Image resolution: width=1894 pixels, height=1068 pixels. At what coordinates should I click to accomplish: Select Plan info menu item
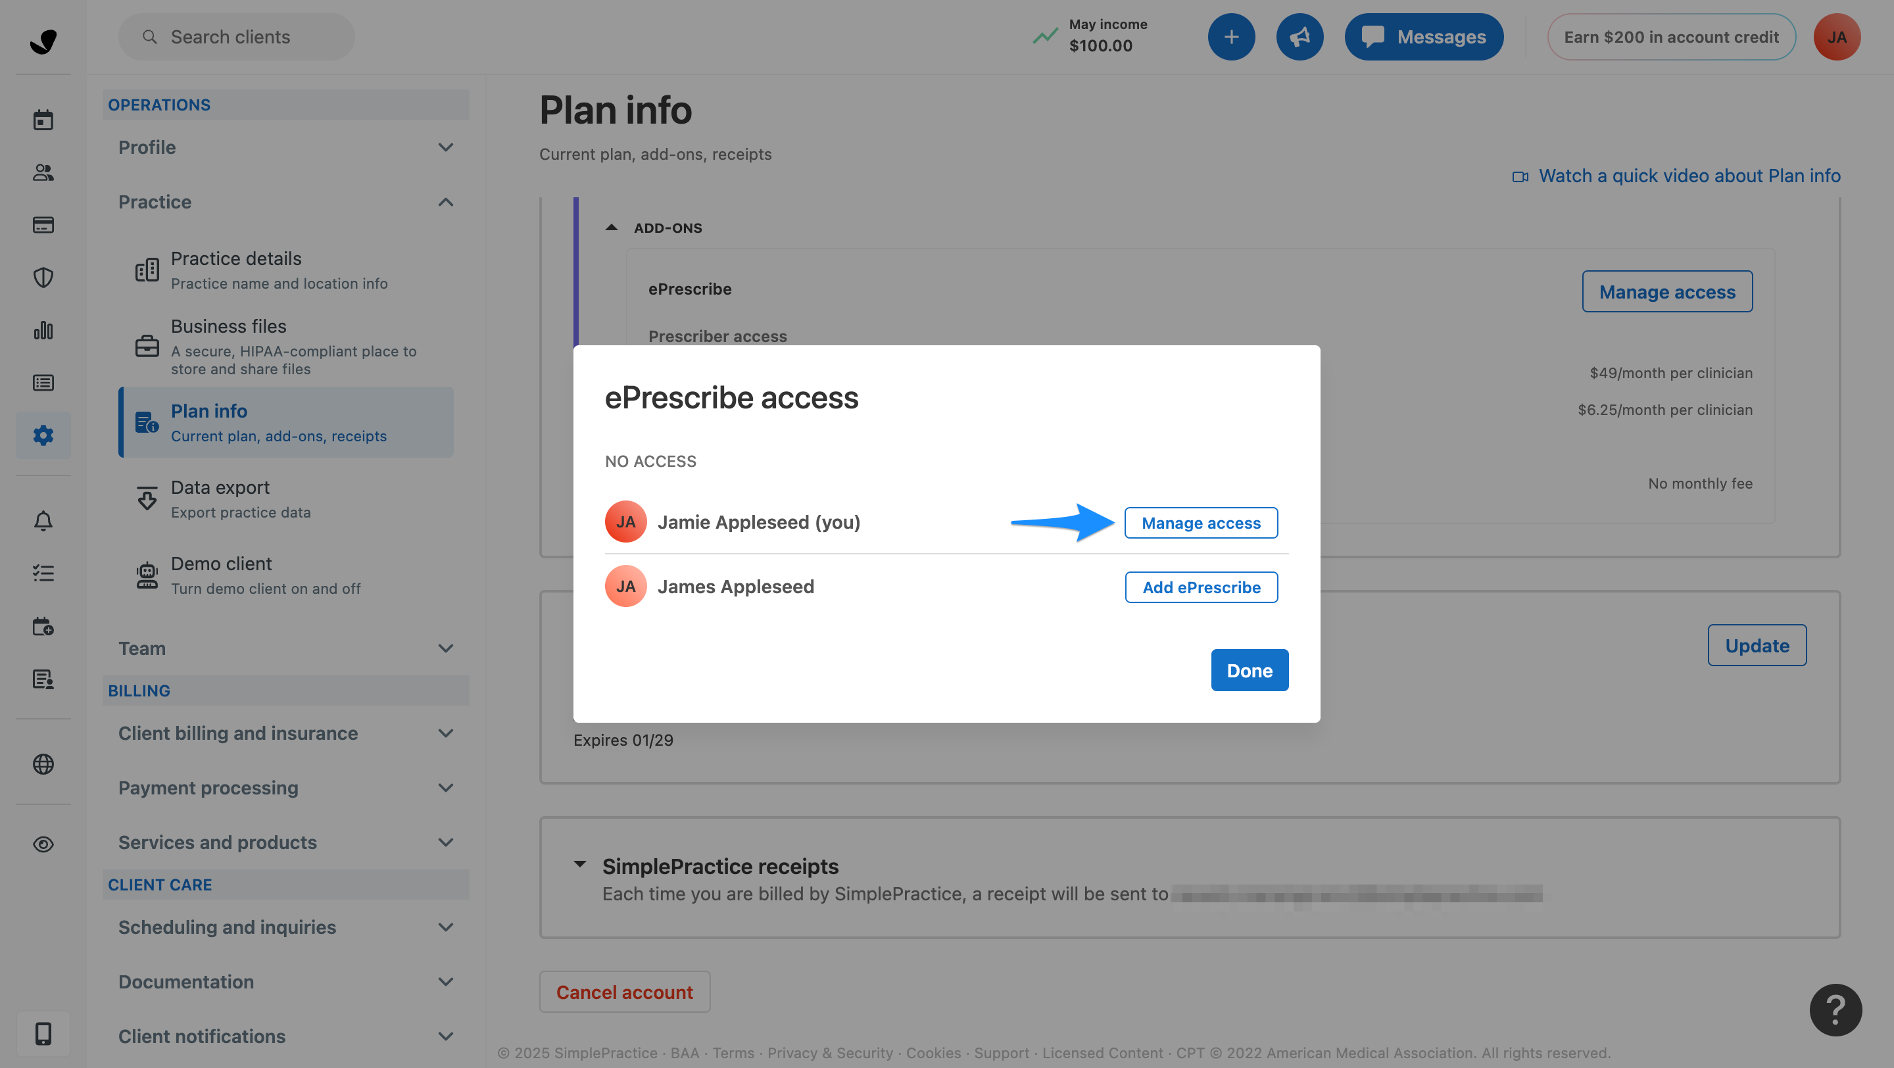tap(285, 423)
